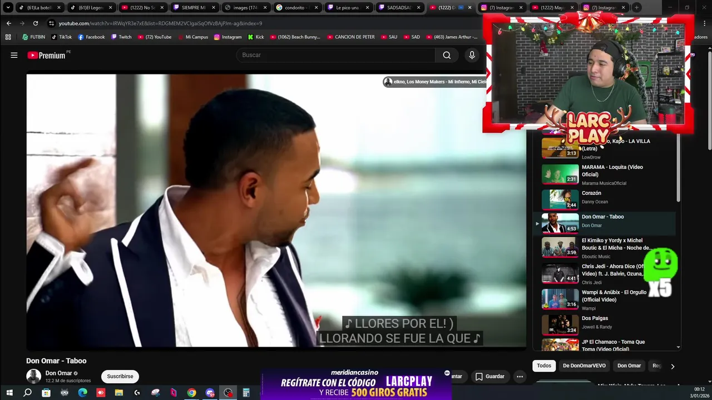Screen dimensions: 712x400
Task: Click the playlist panel scrollbar
Action: pos(678,167)
